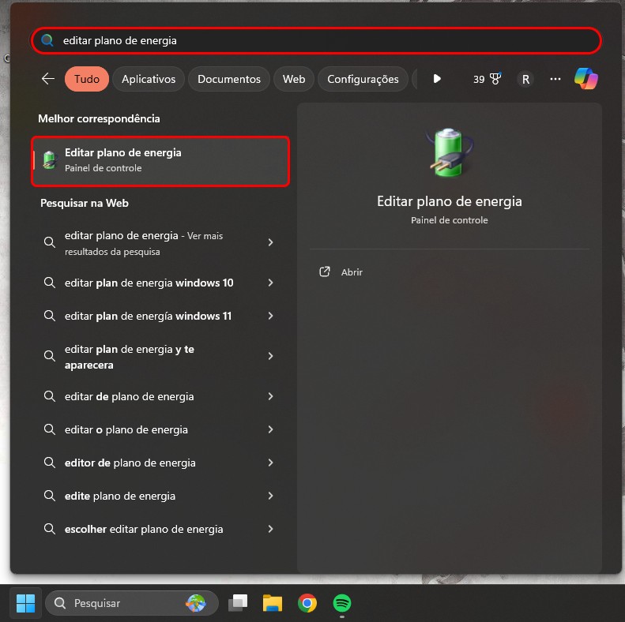Viewport: 625px width, 622px height.
Task: Expand chevron for 'escolher editar plano de energia'
Action: coord(271,529)
